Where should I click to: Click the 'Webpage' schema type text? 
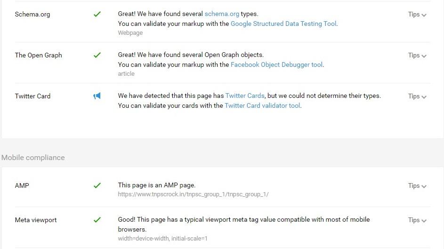point(130,33)
